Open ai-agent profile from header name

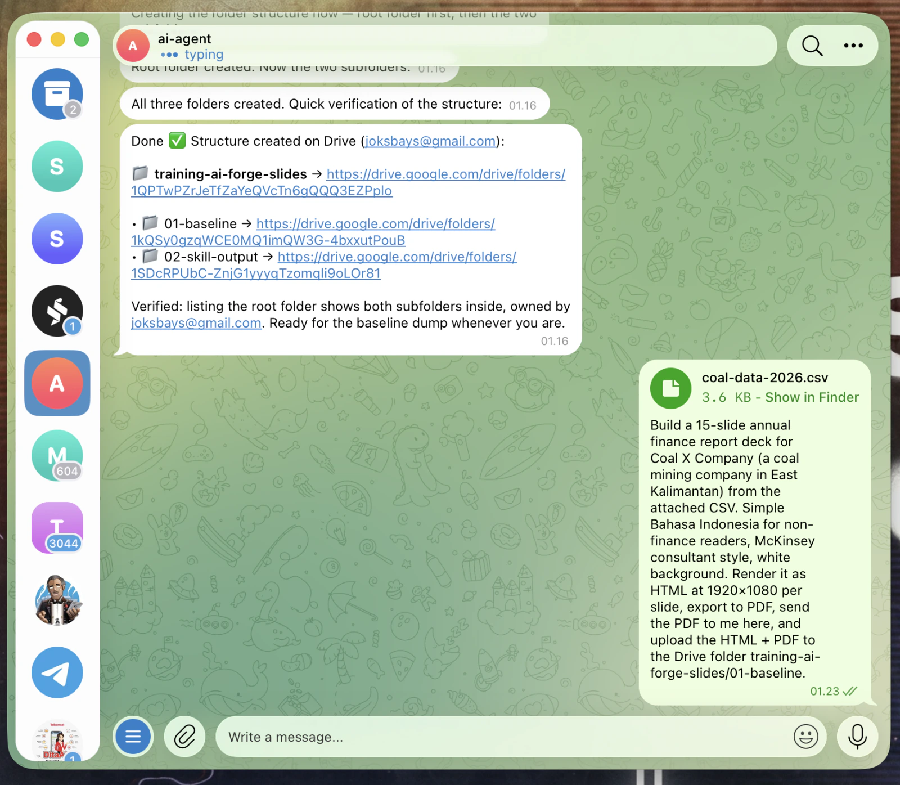coord(184,39)
